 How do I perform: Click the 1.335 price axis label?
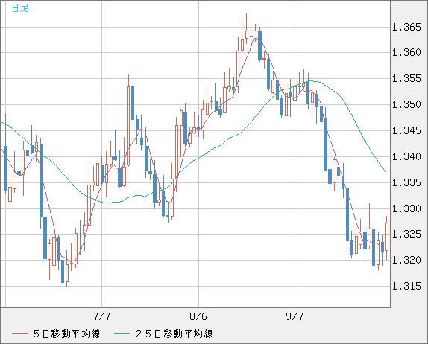(406, 182)
